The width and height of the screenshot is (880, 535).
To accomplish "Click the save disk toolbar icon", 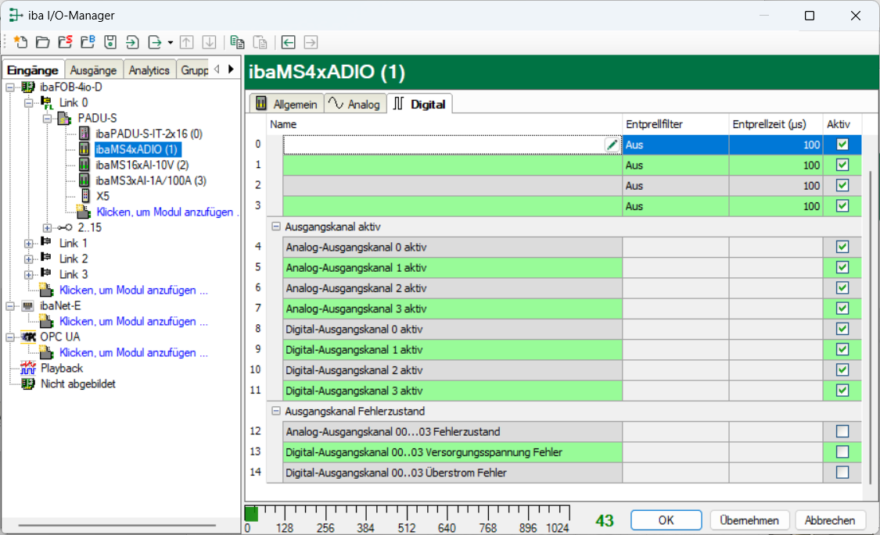I will (x=110, y=42).
